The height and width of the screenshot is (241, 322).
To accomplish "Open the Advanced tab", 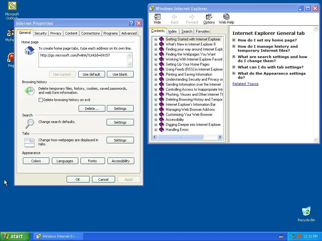I will coord(129,33).
